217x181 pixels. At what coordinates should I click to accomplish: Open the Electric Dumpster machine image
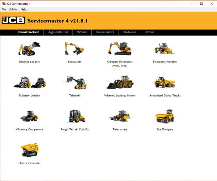click(30, 150)
